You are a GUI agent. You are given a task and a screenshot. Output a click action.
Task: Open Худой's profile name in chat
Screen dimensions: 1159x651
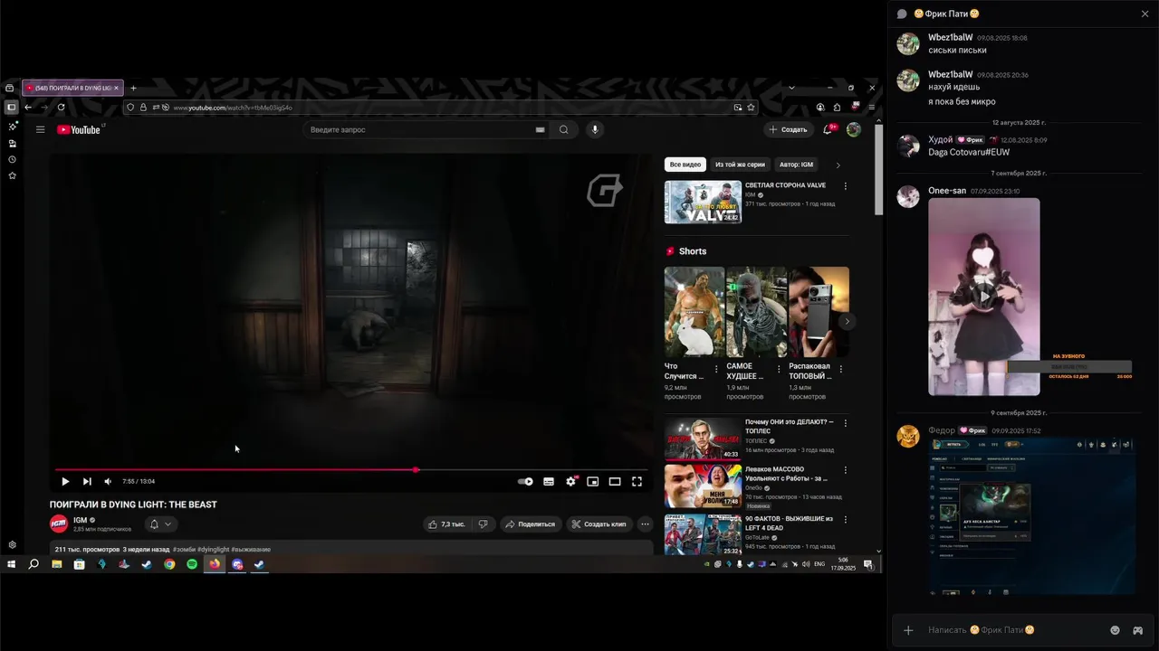(x=940, y=140)
